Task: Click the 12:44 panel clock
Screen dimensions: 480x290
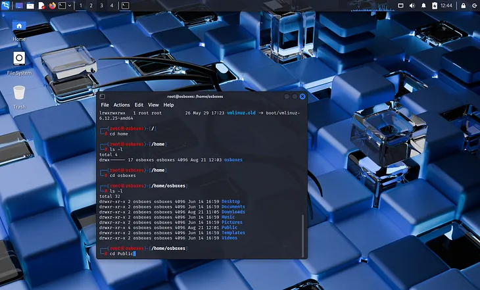Action: (446, 5)
